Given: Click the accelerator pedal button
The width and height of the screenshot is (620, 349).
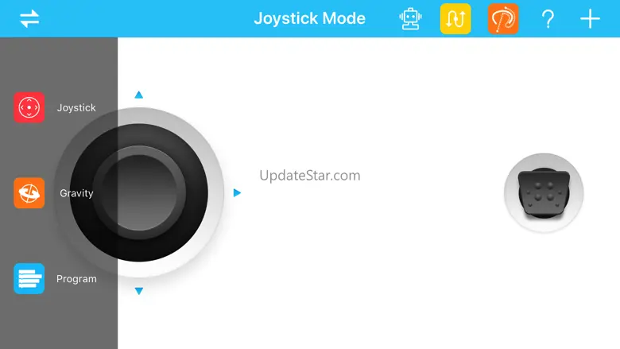Looking at the screenshot, I should (544, 193).
